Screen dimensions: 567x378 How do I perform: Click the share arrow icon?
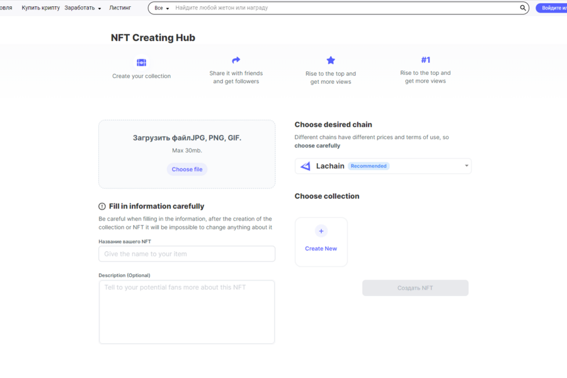(x=236, y=60)
